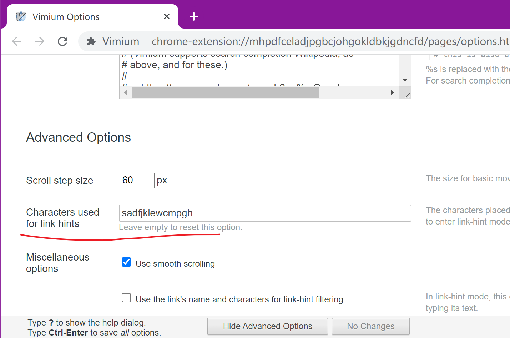
Task: Click the down arrow on the text area scrollbar
Action: click(x=404, y=80)
